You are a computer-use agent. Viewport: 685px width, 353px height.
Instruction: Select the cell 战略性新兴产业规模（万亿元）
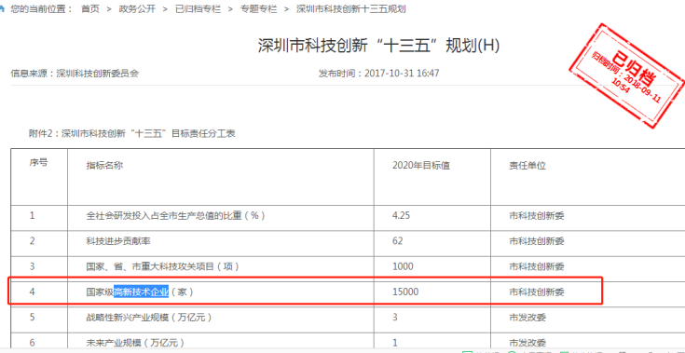tap(149, 318)
